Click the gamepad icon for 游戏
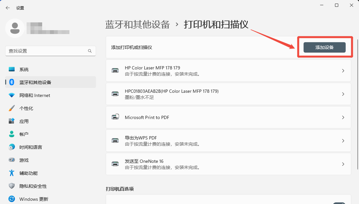Image resolution: width=359 pixels, height=204 pixels. point(12,160)
